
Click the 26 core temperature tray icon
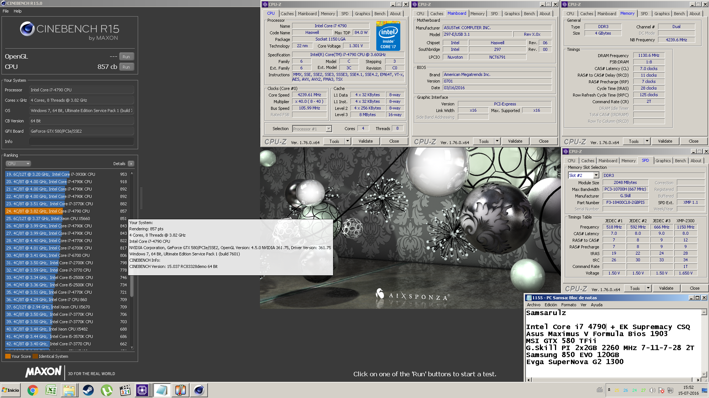tap(626, 391)
